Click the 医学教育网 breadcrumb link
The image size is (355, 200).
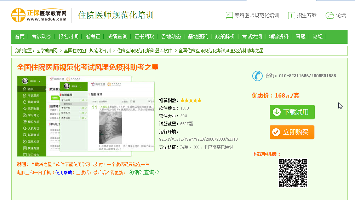47,51
